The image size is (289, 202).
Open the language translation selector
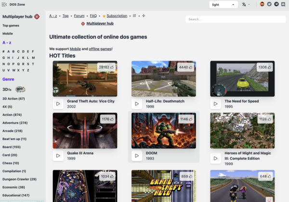(x=246, y=5)
